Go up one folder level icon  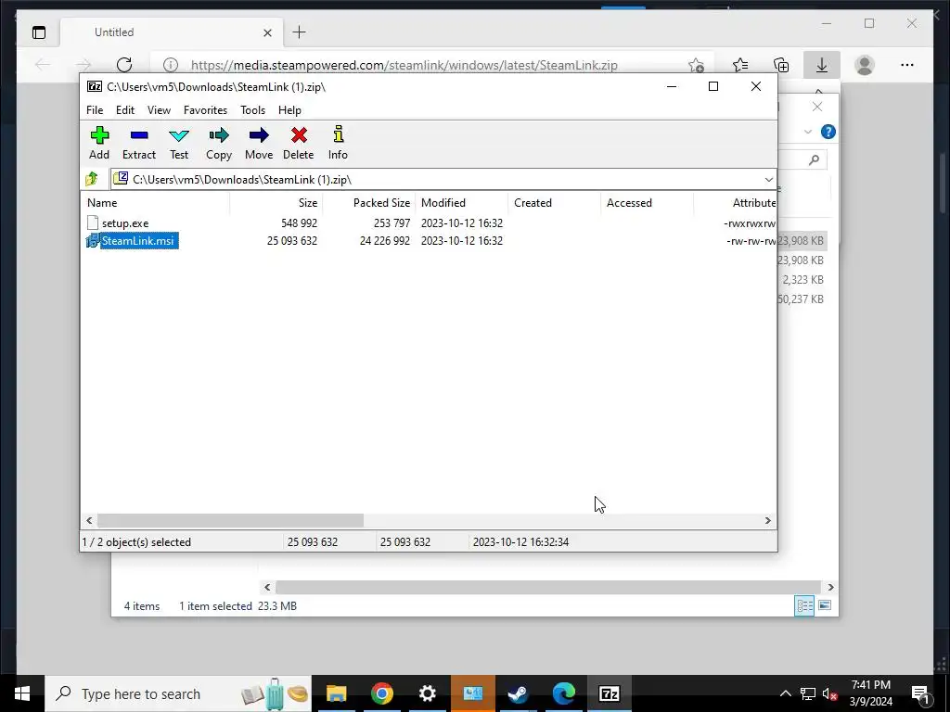92,179
